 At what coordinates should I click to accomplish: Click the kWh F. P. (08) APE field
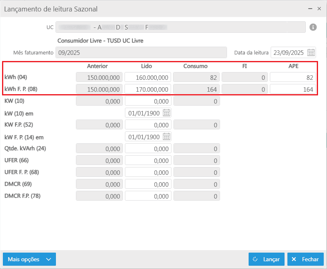(292, 89)
